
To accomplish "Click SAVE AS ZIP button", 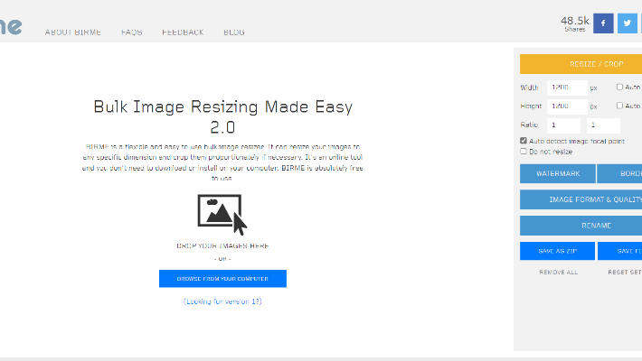I will 557,251.
